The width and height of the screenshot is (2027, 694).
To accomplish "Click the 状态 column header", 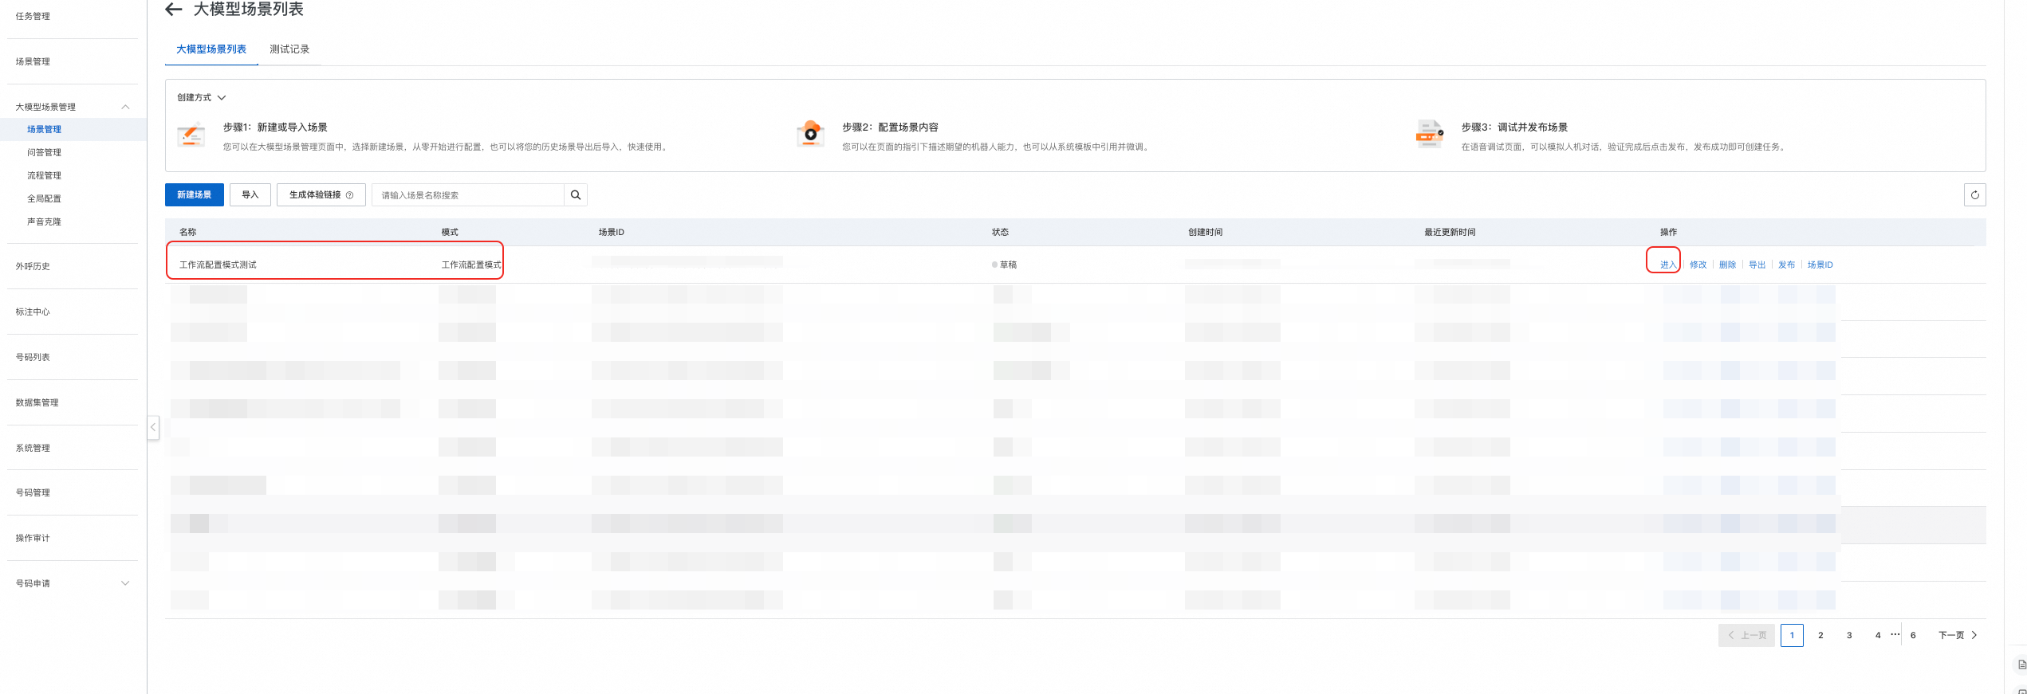I will tap(1000, 232).
